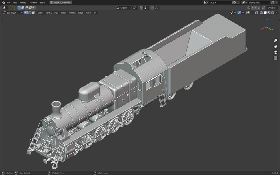Switch to wireframe viewport shading
280x175 pixels.
click(261, 13)
